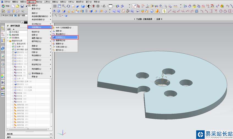Click the 名称 column header in navigator

coord(9,29)
